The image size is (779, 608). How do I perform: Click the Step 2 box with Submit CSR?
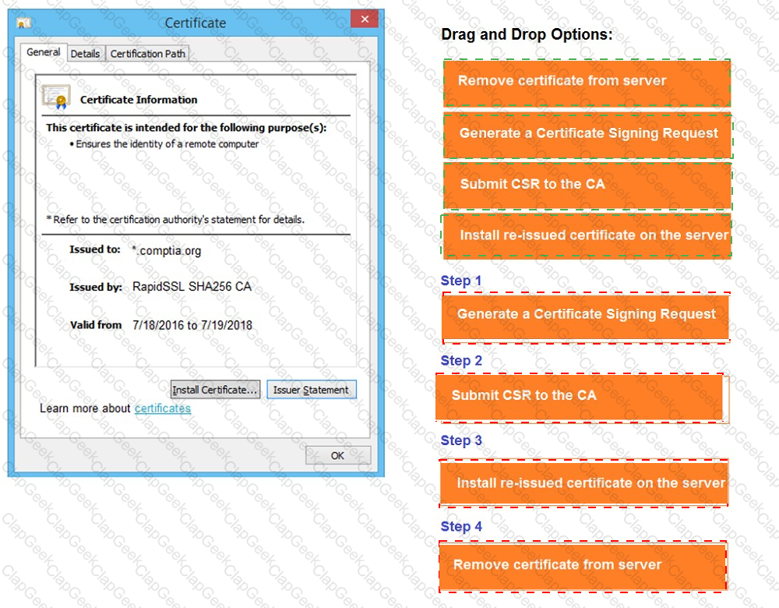579,397
